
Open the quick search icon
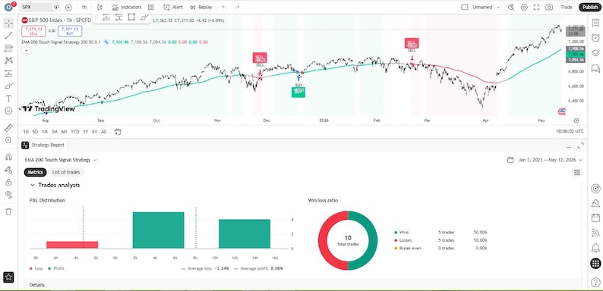tap(511, 7)
